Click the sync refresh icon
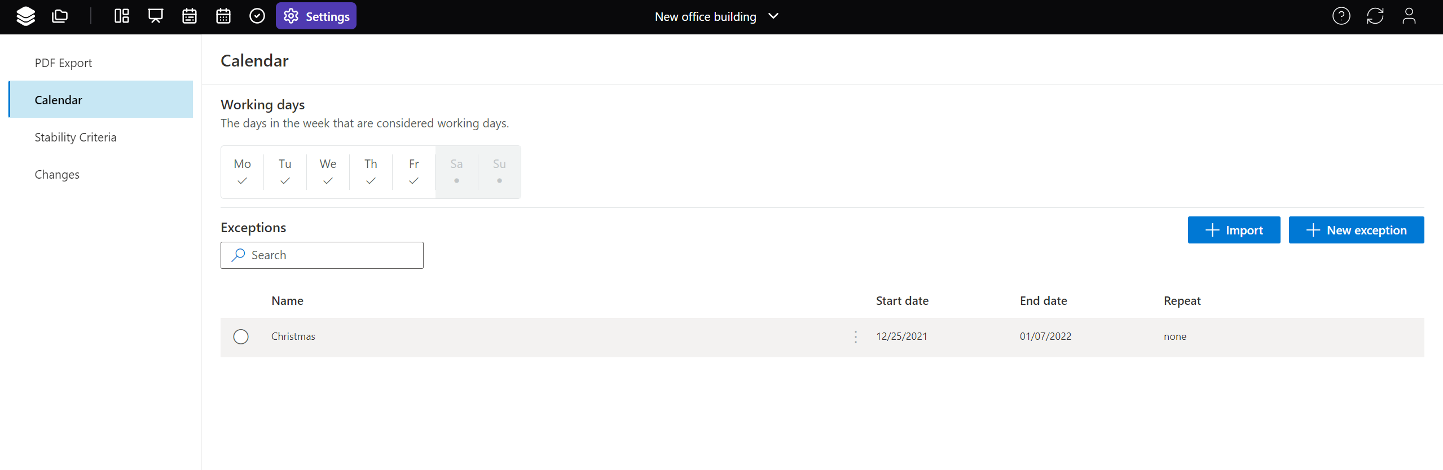 pyautogui.click(x=1375, y=16)
